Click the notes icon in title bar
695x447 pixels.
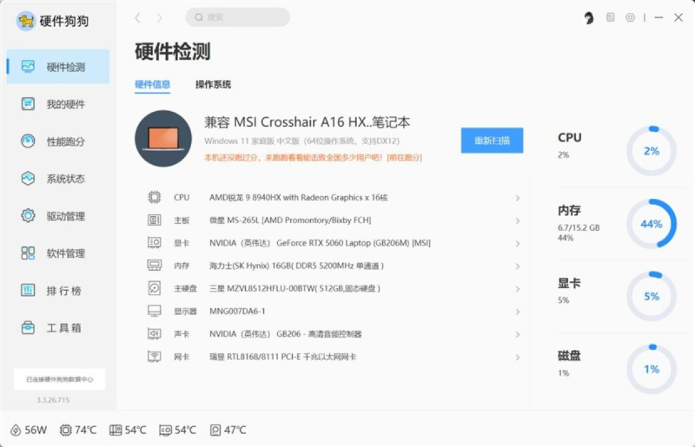point(610,17)
